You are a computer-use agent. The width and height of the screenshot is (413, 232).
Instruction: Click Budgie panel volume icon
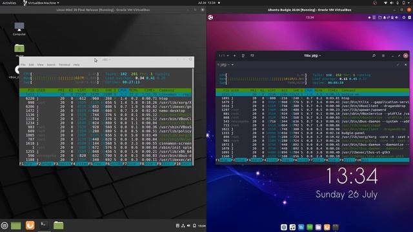coord(396,17)
